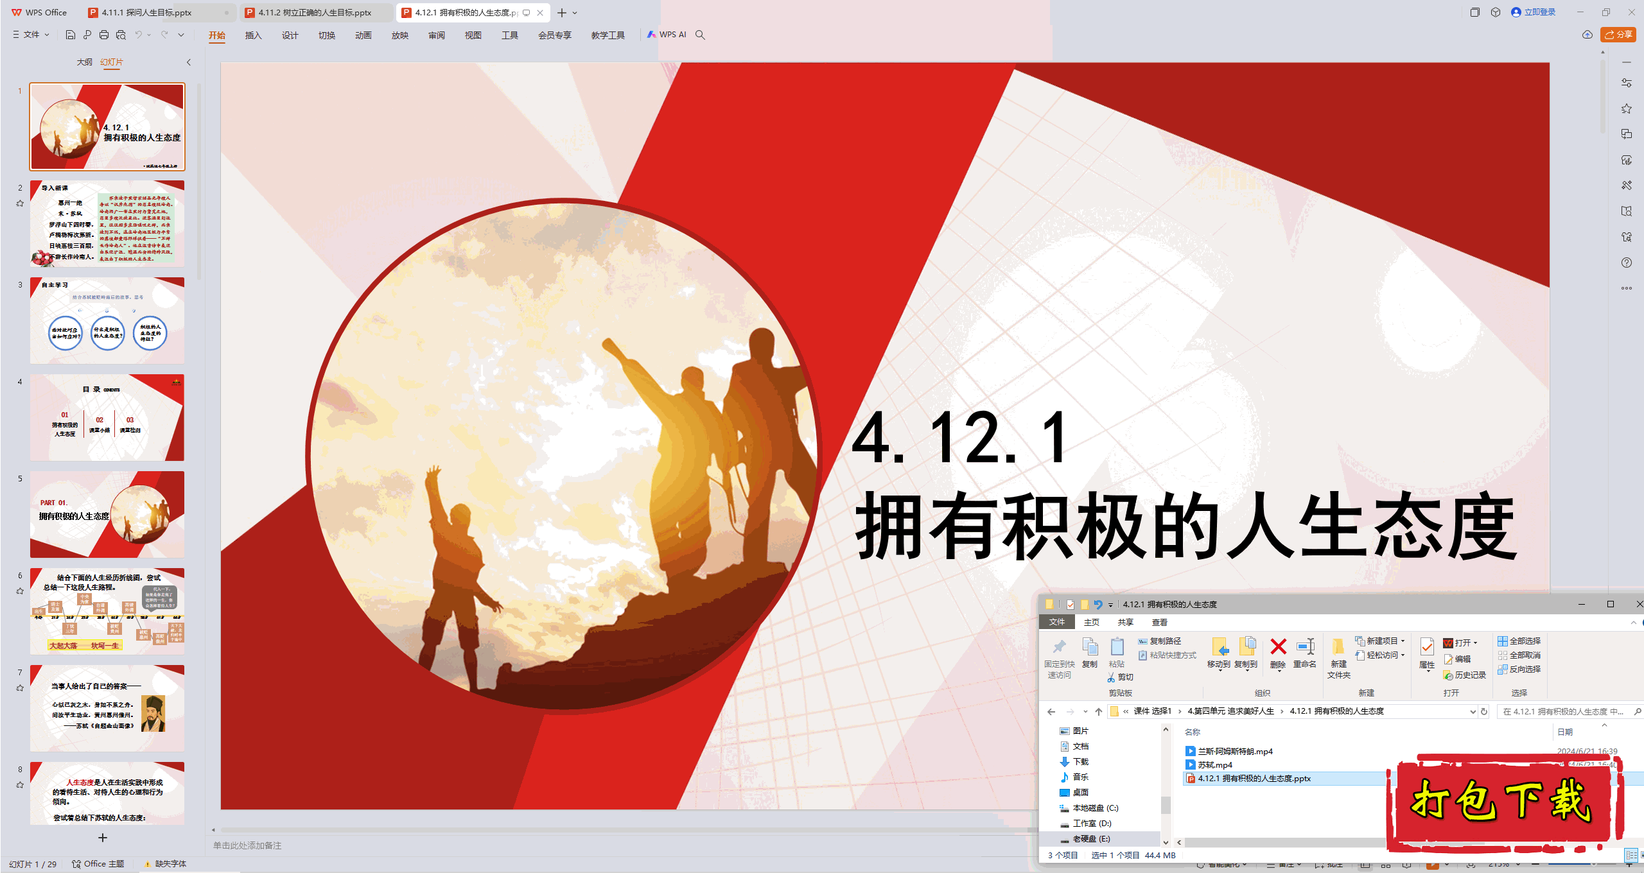The width and height of the screenshot is (1644, 873).
Task: Toggle the star marker beside slide 2
Action: tap(20, 203)
